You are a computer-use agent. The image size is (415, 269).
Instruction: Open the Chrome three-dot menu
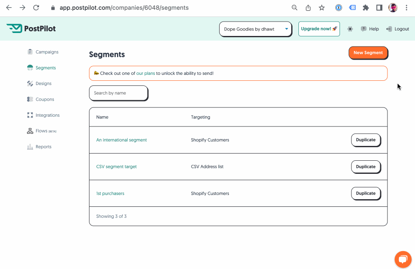(x=407, y=8)
